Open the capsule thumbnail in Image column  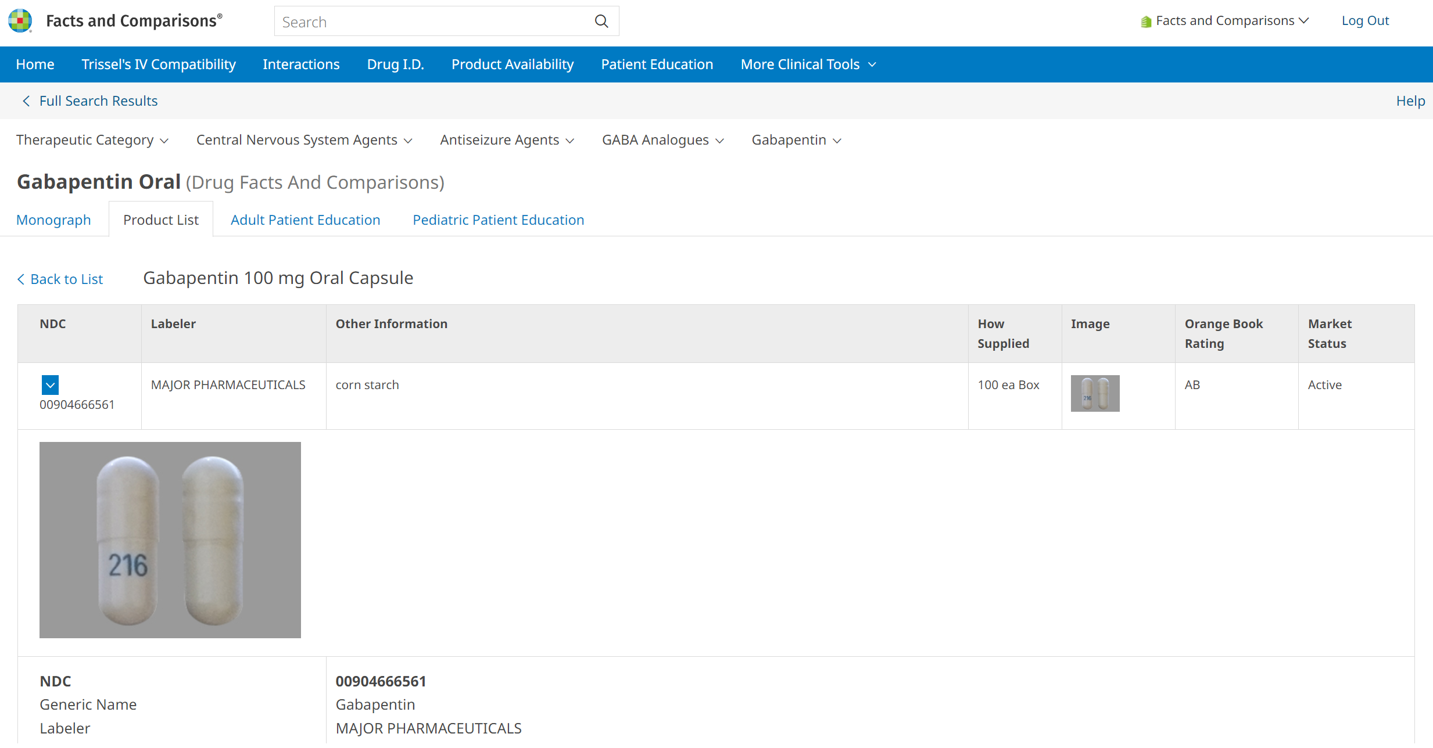[x=1095, y=393]
